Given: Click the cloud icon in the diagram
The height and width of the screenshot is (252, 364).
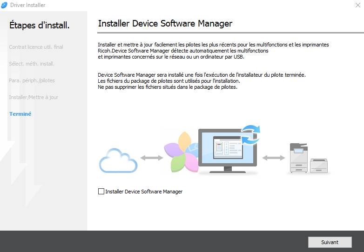Looking at the screenshot, I should click(118, 160).
